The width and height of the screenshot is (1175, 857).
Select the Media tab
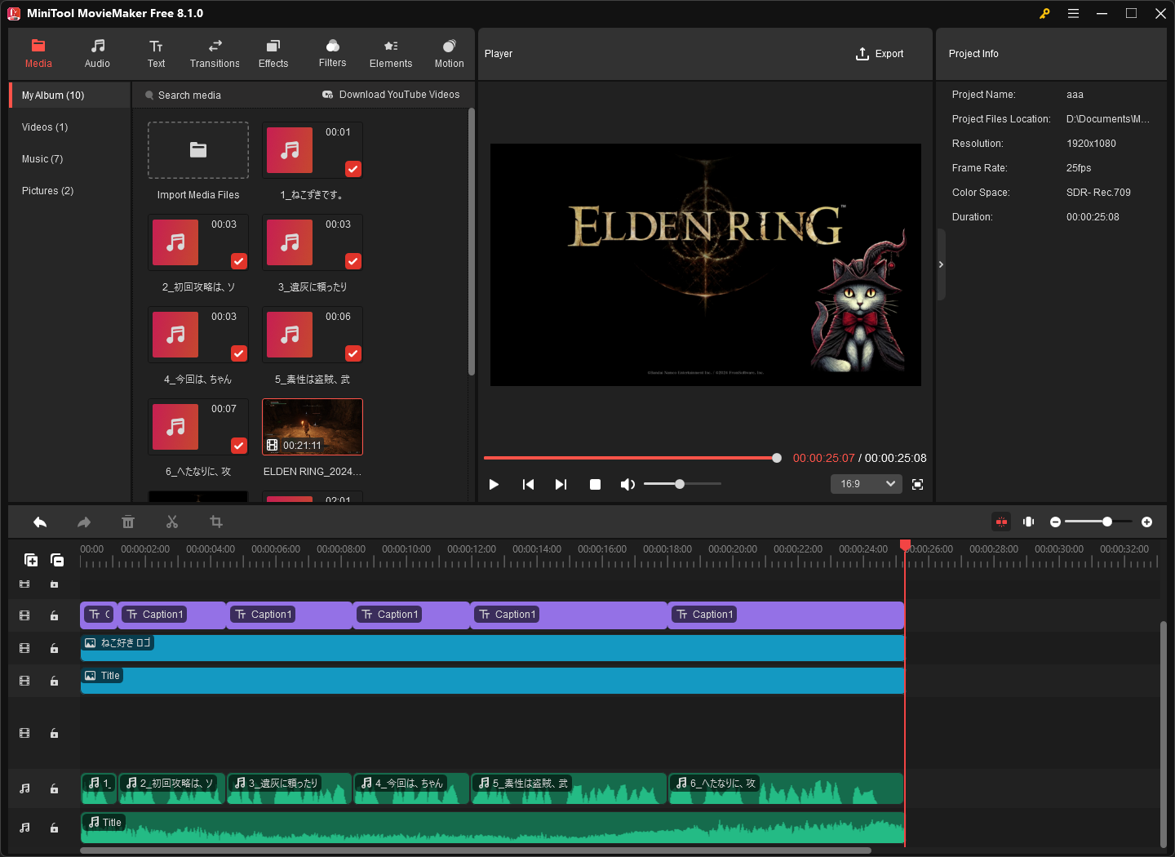click(x=38, y=54)
